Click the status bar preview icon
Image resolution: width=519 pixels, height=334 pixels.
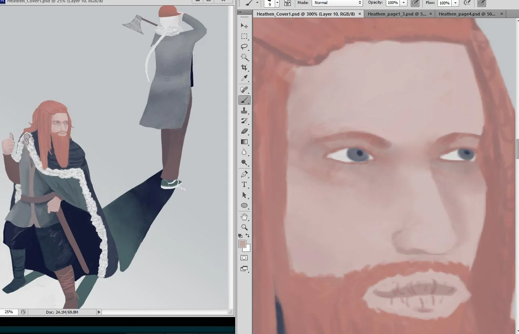click(x=23, y=312)
